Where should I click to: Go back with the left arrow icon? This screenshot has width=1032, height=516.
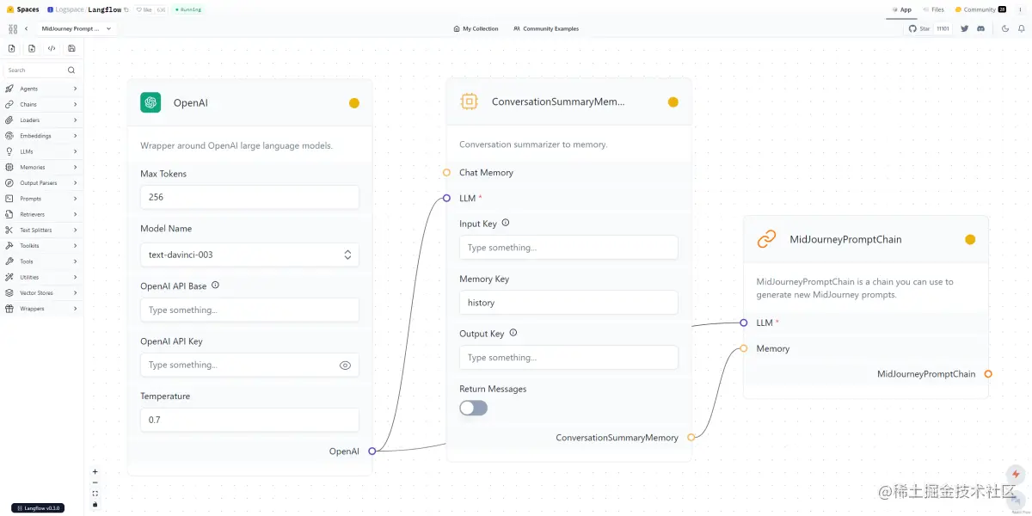[27, 28]
